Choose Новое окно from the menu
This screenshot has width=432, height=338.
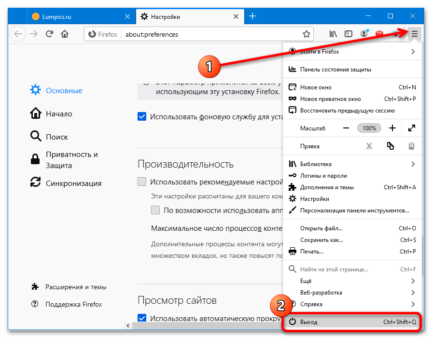tap(352, 87)
